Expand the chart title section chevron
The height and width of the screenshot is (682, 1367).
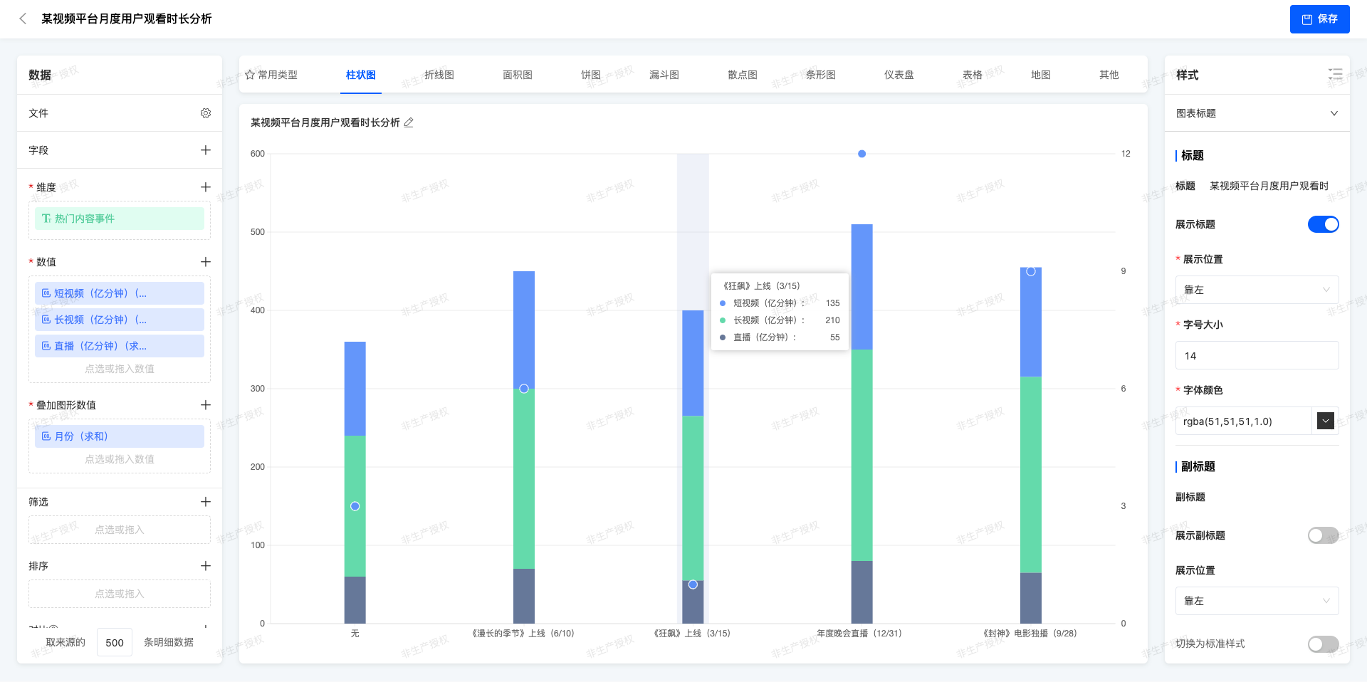[1334, 113]
